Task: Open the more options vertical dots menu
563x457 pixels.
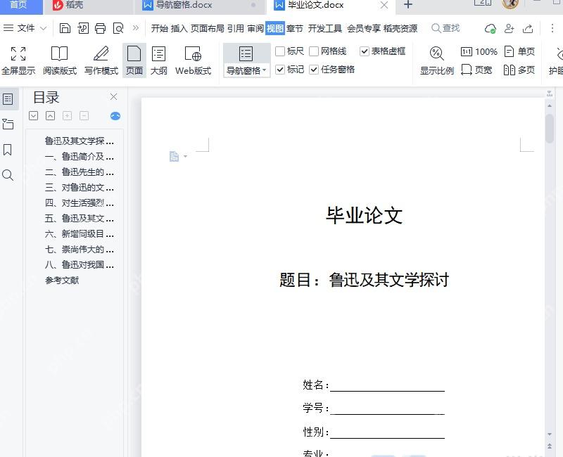Action: pyautogui.click(x=552, y=28)
